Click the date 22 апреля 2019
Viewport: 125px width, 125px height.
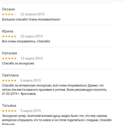32,14
